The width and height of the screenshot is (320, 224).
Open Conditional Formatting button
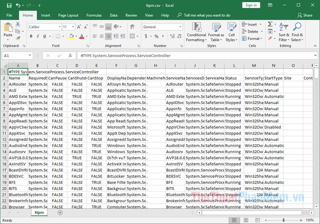point(196,32)
